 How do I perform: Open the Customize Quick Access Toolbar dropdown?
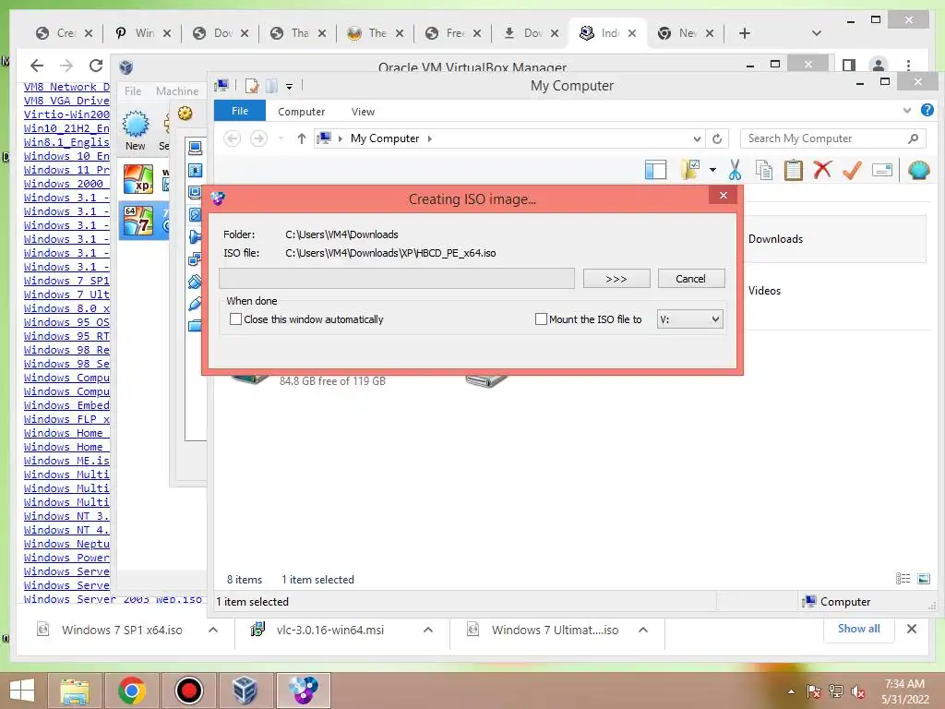(x=289, y=87)
